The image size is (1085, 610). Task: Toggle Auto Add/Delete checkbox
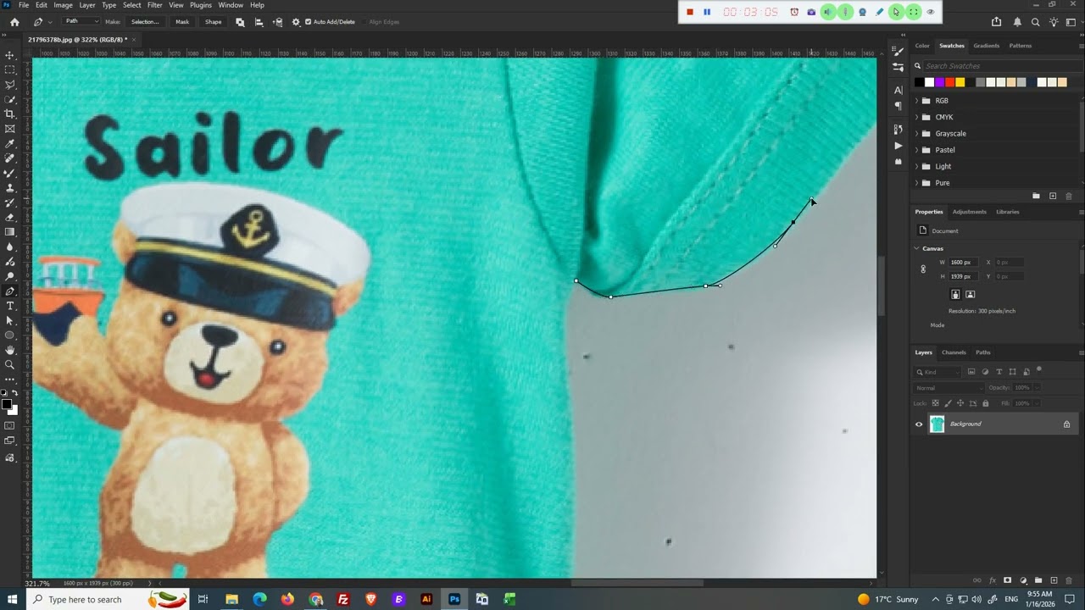pyautogui.click(x=309, y=22)
